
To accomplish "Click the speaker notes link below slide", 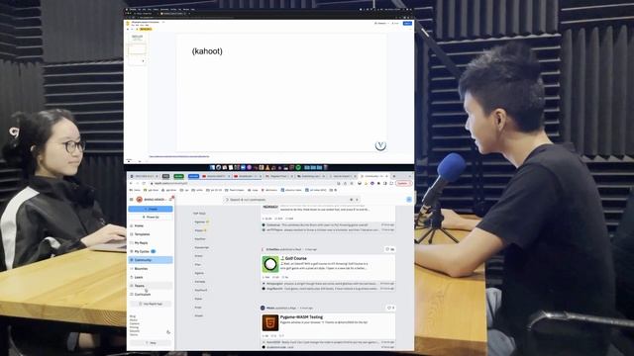I will 179,156.
